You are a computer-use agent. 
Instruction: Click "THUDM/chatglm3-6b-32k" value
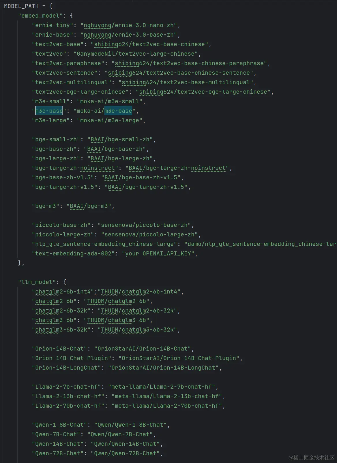click(x=137, y=330)
